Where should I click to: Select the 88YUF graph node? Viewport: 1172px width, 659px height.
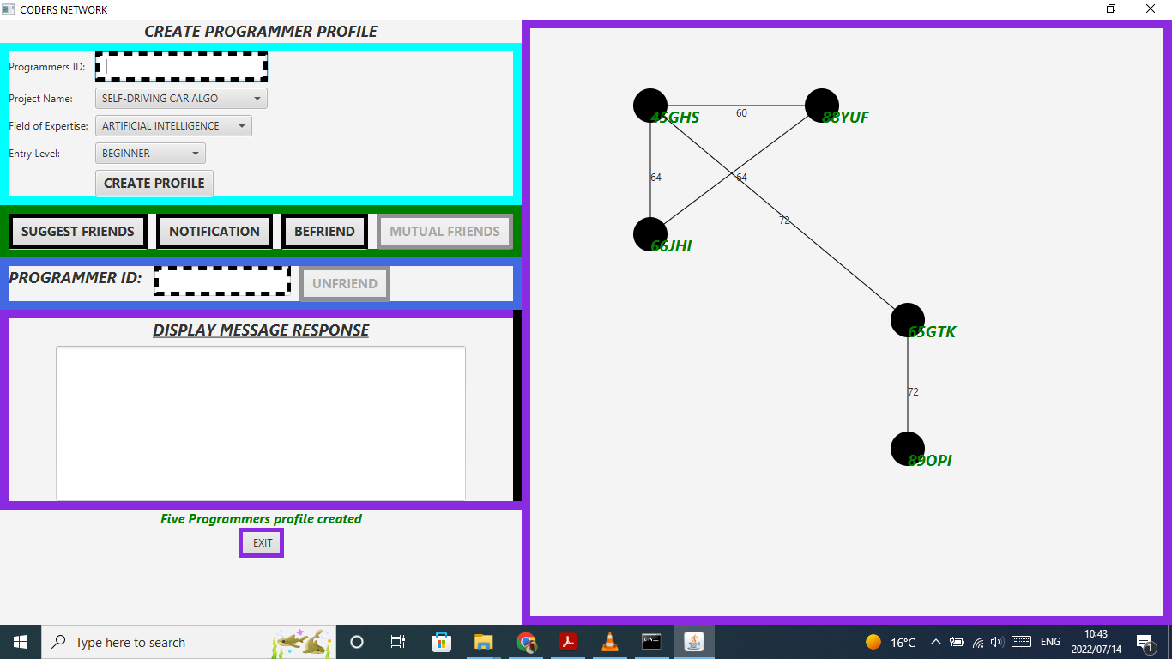[822, 106]
